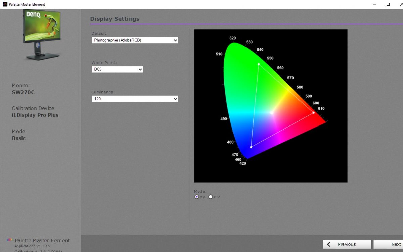Click the White Point field label
Screen dimensions: 403x252
[x=104, y=63]
